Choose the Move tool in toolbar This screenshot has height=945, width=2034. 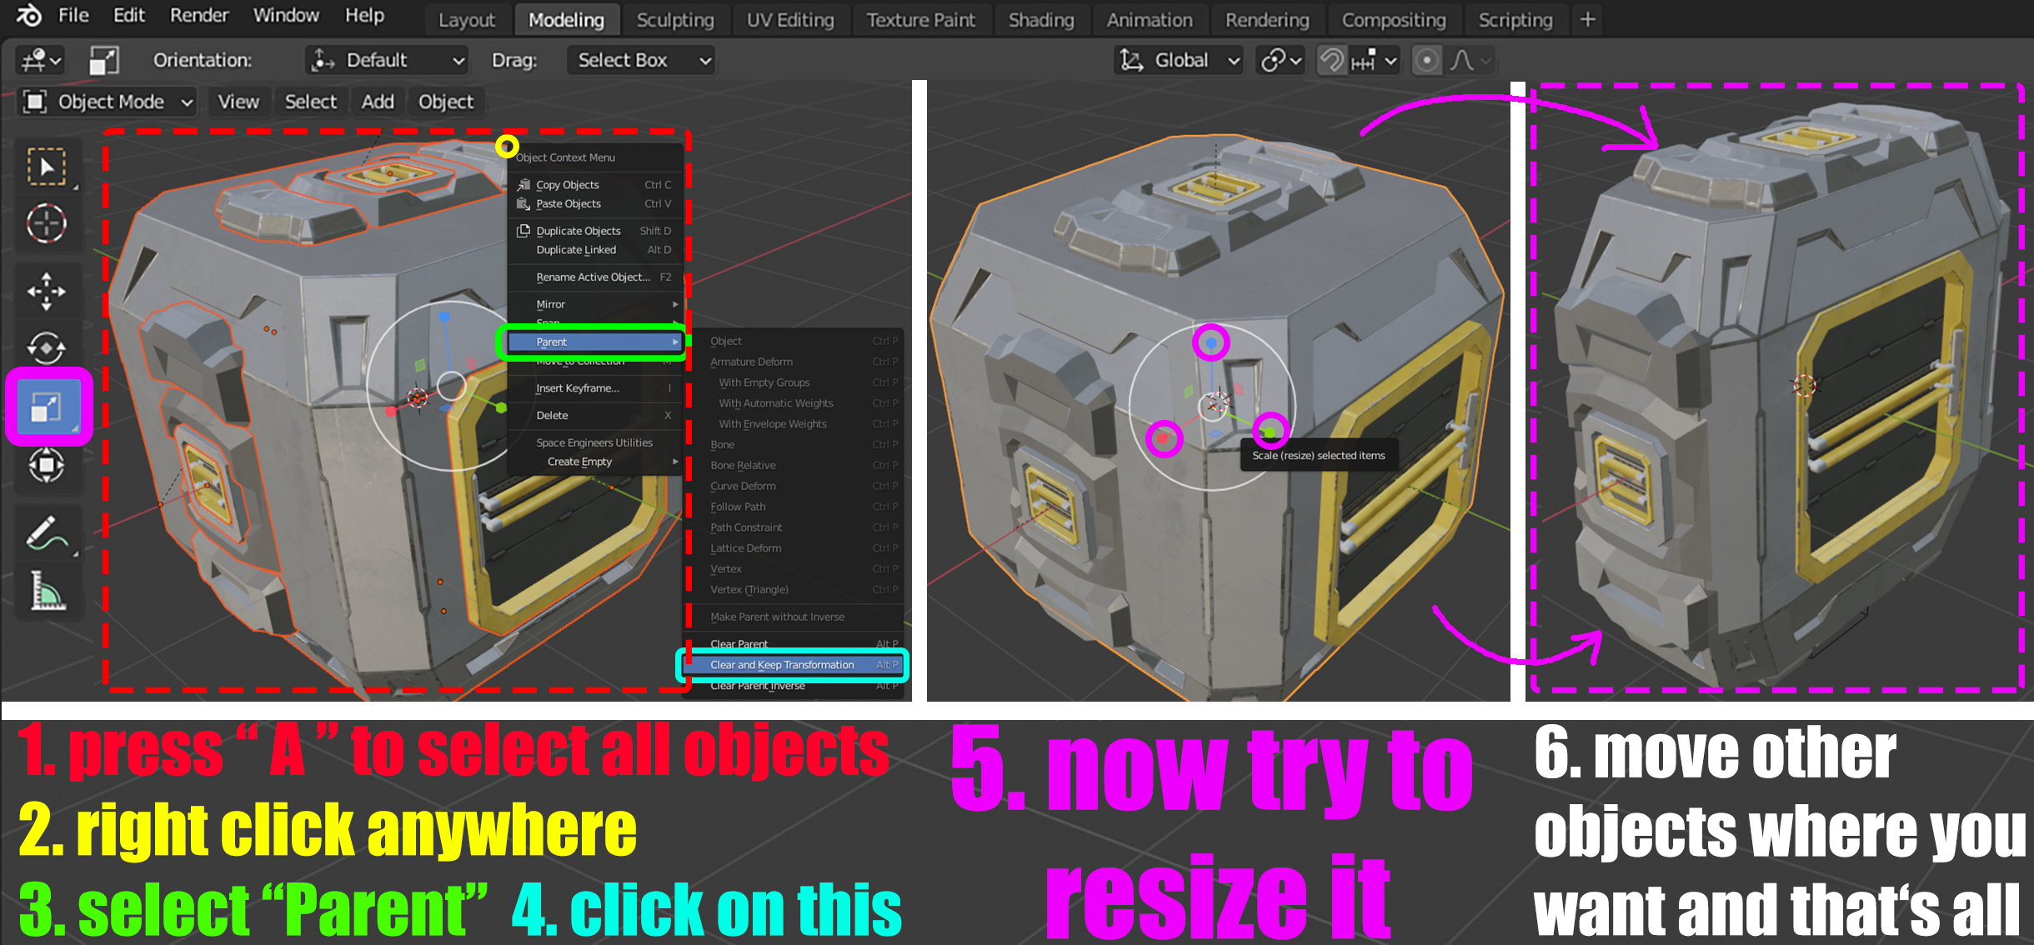47,291
